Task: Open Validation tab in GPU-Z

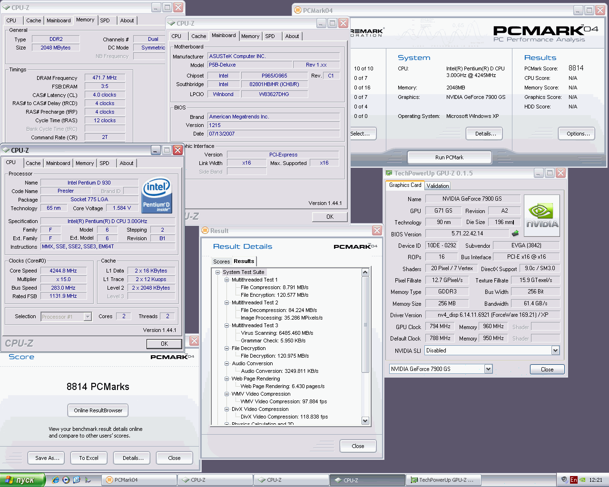Action: pyautogui.click(x=437, y=186)
